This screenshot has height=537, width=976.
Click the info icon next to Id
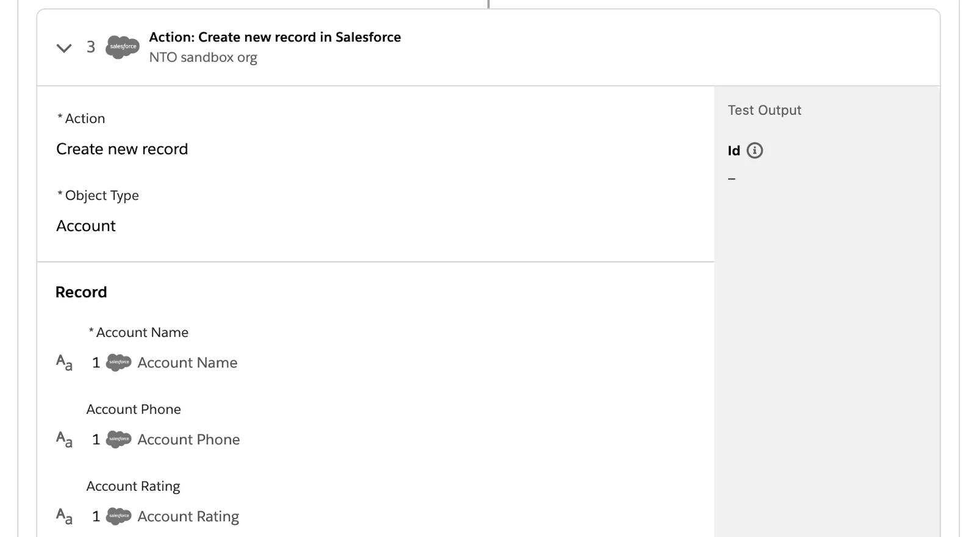[755, 151]
